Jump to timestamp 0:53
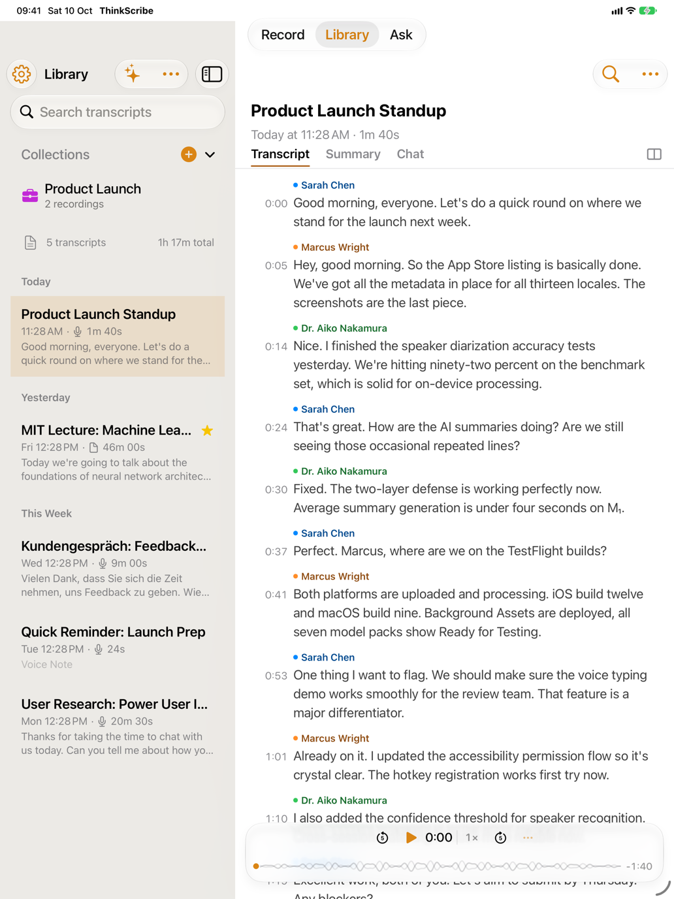Viewport: 674px width, 899px height. point(276,676)
